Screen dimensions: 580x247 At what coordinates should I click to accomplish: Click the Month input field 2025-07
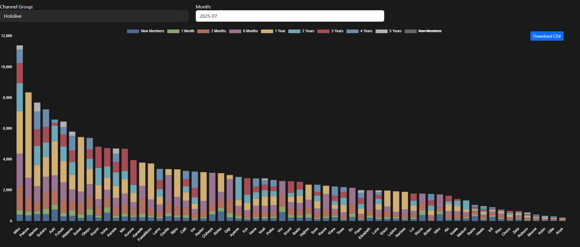click(x=290, y=16)
